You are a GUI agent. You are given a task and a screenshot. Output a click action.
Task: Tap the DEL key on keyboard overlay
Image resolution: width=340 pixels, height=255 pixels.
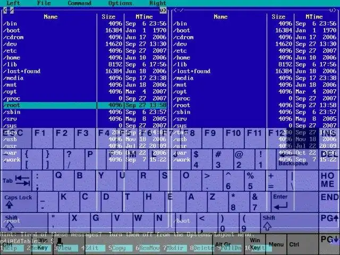click(329, 159)
